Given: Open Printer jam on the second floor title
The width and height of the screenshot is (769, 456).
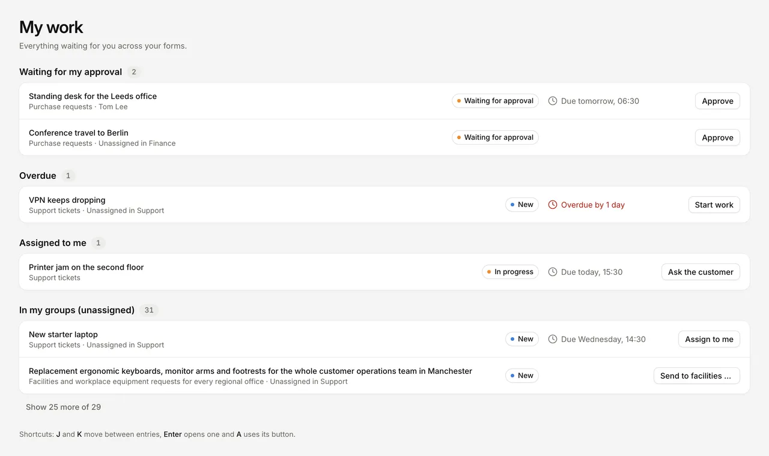Looking at the screenshot, I should [87, 267].
